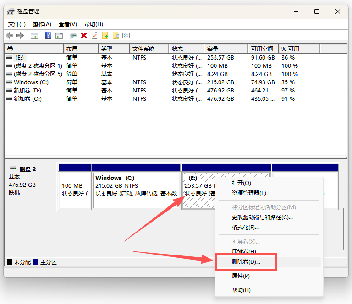
Task: Select the Windows (C:) row in volume list
Action: (x=31, y=82)
